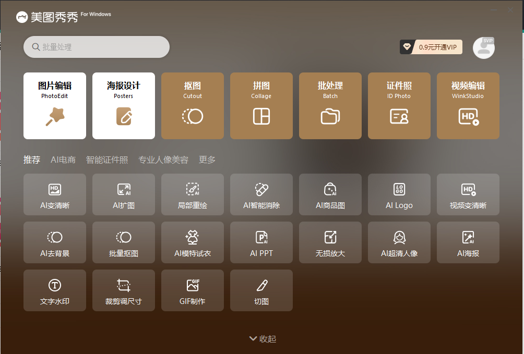The image size is (524, 354).
Task: Click the magnifier search icon
Action: (x=36, y=47)
